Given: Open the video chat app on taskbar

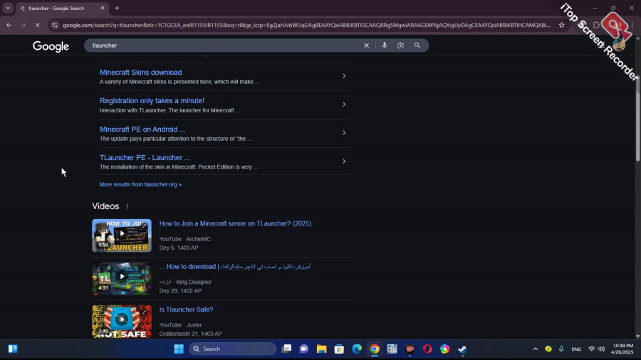Looking at the screenshot, I should pos(304,349).
